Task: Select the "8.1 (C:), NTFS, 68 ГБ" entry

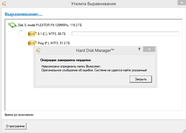Action: (x=52, y=34)
